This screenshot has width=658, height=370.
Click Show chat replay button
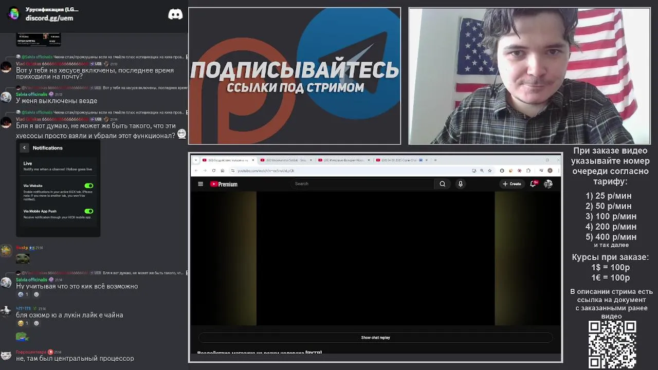375,338
